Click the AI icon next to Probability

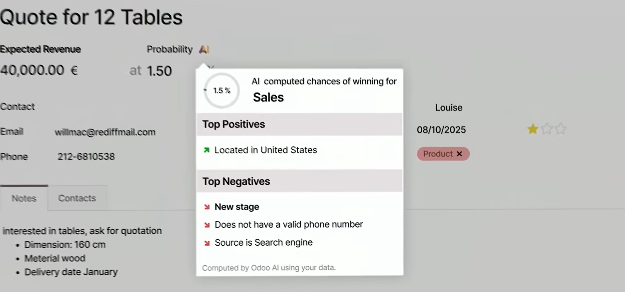pos(204,49)
